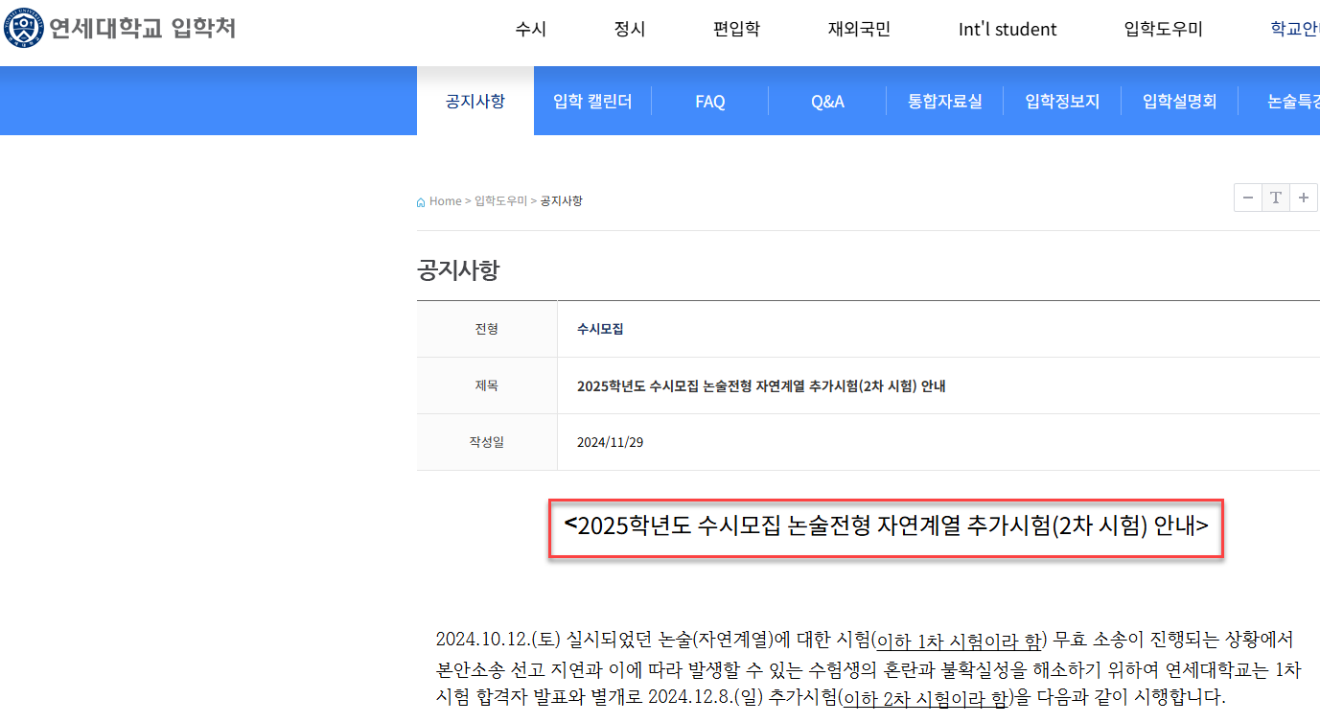1320x723 pixels.
Task: Open the Int'l student menu
Action: coord(1007,29)
